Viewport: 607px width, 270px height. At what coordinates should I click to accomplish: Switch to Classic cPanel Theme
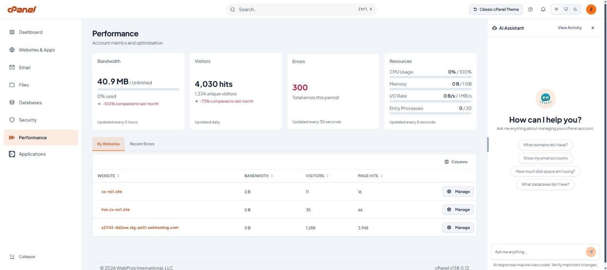click(x=496, y=9)
